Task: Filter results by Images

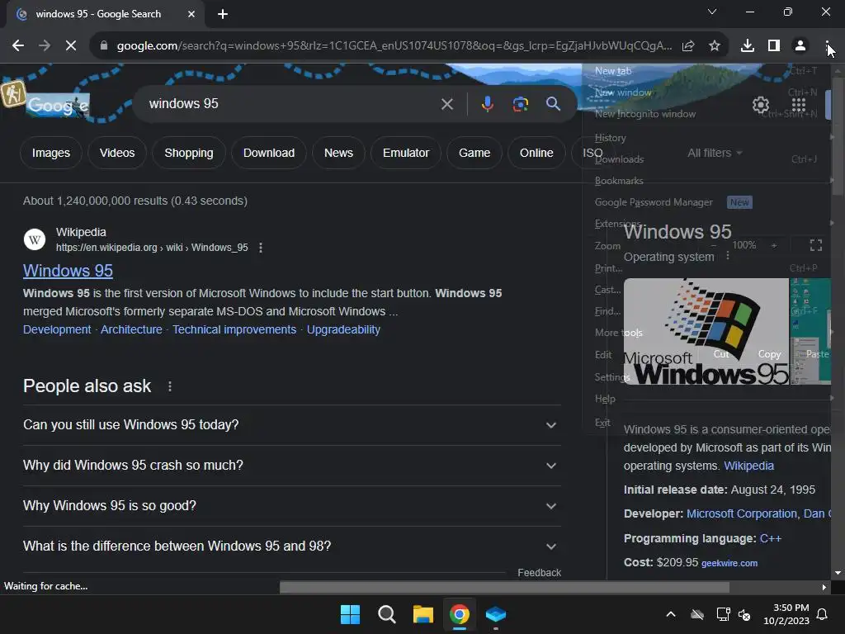Action: (x=51, y=153)
